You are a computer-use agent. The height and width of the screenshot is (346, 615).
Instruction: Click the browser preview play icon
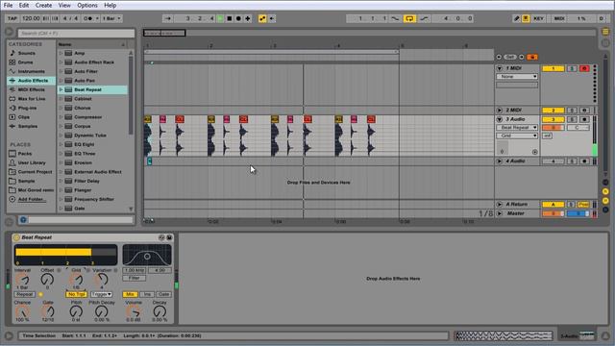pyautogui.click(x=9, y=32)
